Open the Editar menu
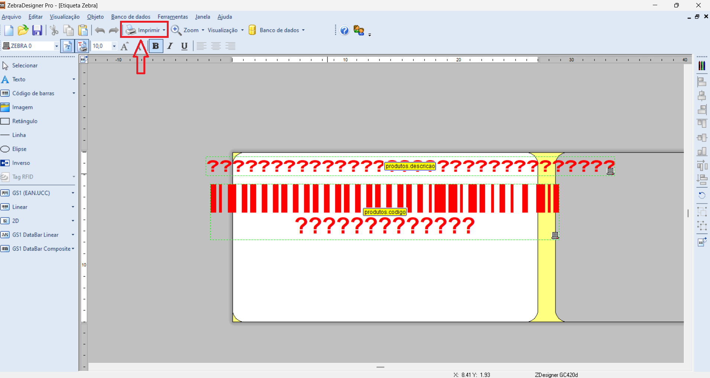Screen dimensions: 710x378 click(36, 17)
